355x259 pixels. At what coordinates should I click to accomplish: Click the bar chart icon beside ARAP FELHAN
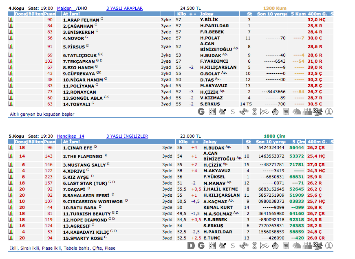pyautogui.click(x=11, y=20)
